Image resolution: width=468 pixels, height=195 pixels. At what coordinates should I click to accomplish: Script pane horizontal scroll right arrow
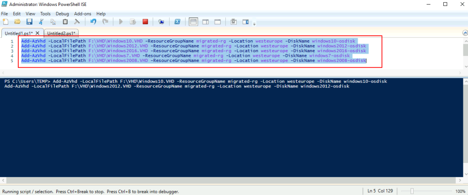[x=460, y=73]
